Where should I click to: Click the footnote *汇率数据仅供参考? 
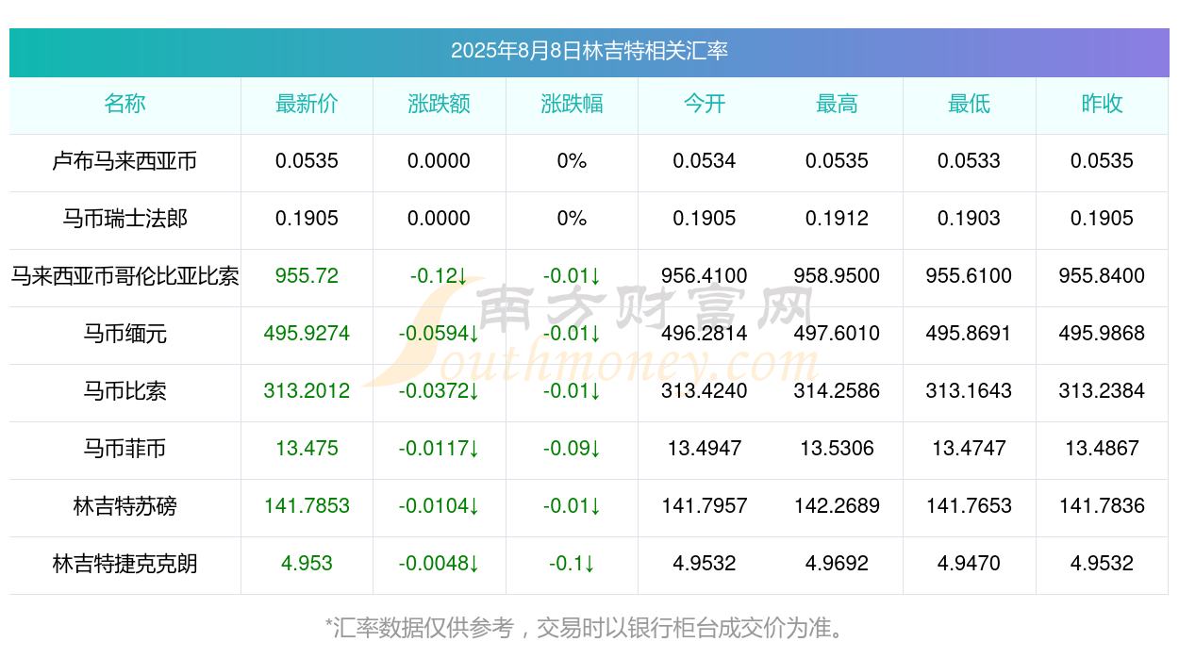click(x=419, y=628)
